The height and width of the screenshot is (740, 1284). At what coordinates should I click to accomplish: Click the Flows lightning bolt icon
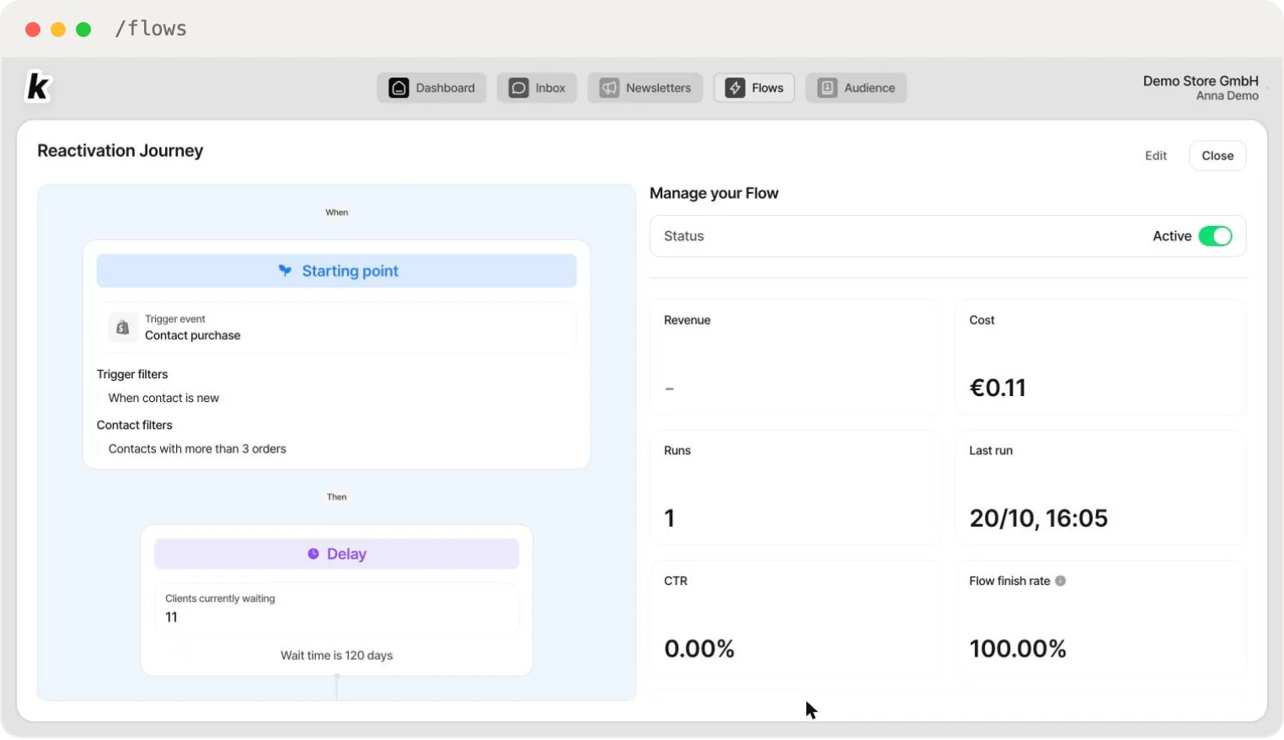coord(736,88)
